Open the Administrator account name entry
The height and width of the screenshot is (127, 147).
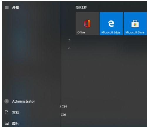pyautogui.click(x=24, y=101)
